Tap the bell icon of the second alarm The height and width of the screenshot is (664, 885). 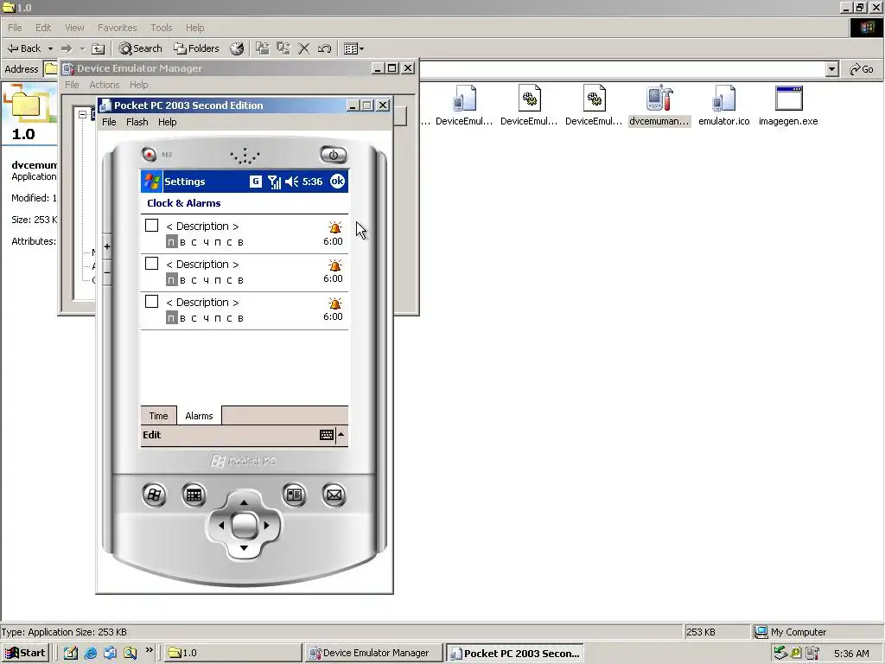[334, 265]
